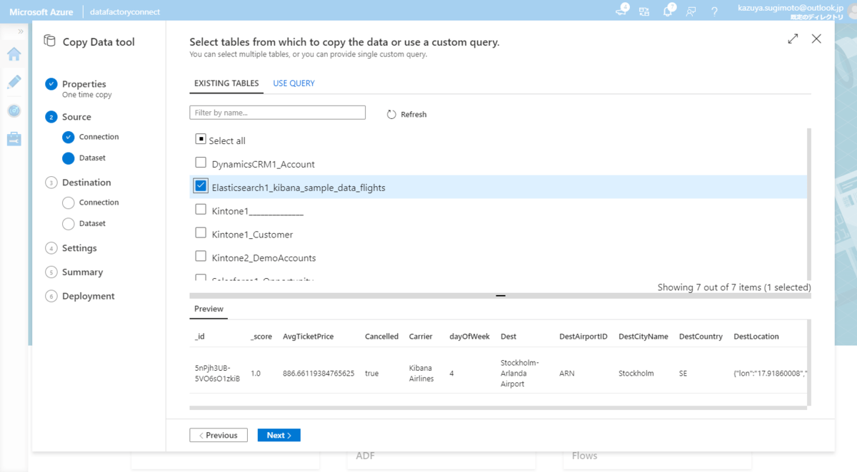Switch to the USE QUERY tab
The image size is (857, 472).
[294, 83]
